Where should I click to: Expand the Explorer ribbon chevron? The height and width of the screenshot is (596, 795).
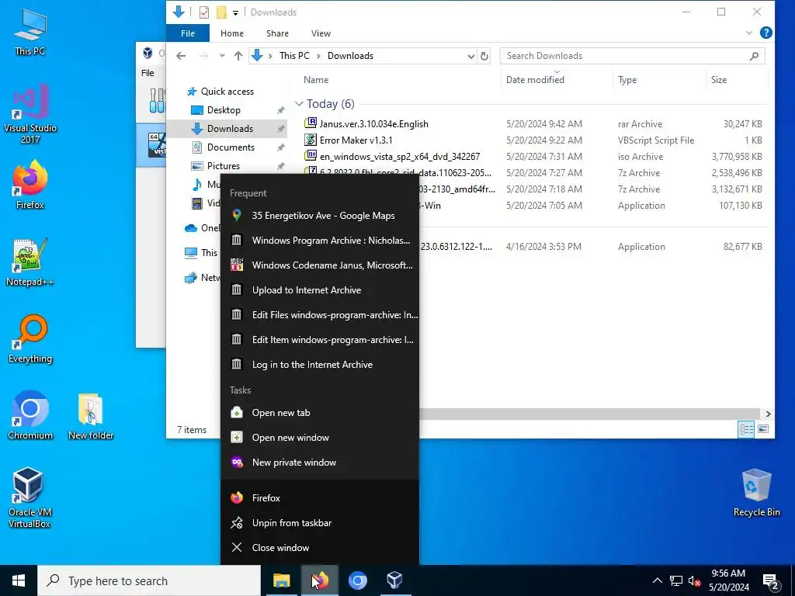749,33
